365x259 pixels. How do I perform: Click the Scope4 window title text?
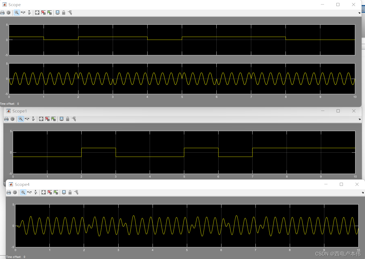[x=22, y=185]
